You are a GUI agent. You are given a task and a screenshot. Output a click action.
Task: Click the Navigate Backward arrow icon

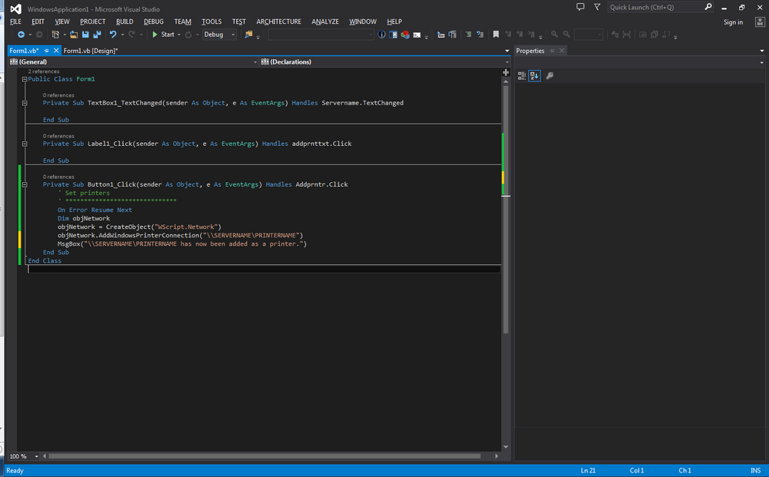pyautogui.click(x=21, y=35)
